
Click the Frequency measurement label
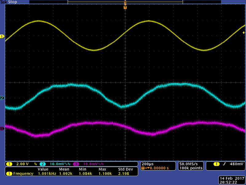pos(23,174)
